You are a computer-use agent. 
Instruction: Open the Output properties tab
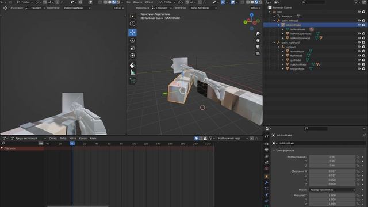tap(267, 150)
